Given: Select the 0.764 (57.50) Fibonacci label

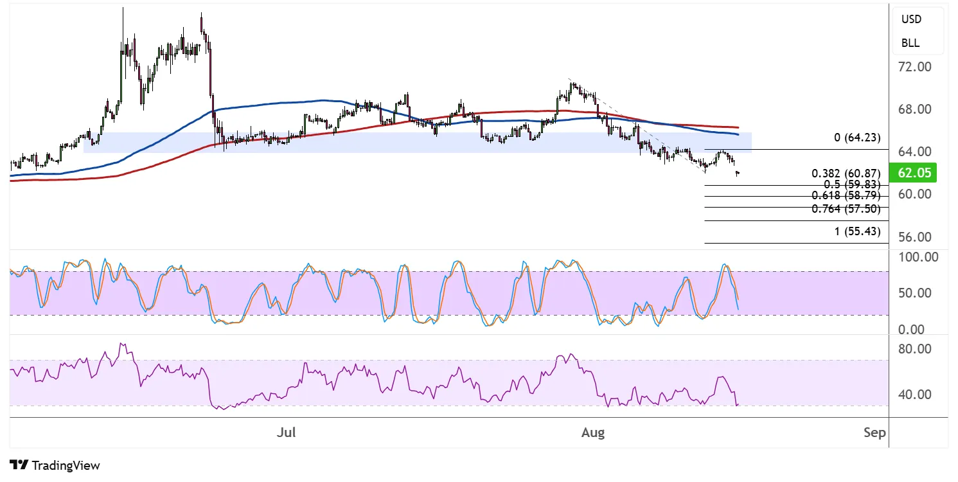Looking at the screenshot, I should pyautogui.click(x=846, y=208).
